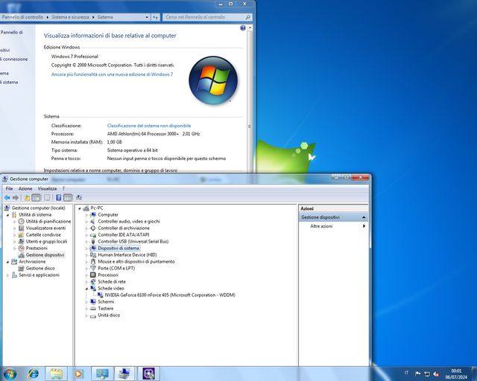Open the Azione menu

25,188
